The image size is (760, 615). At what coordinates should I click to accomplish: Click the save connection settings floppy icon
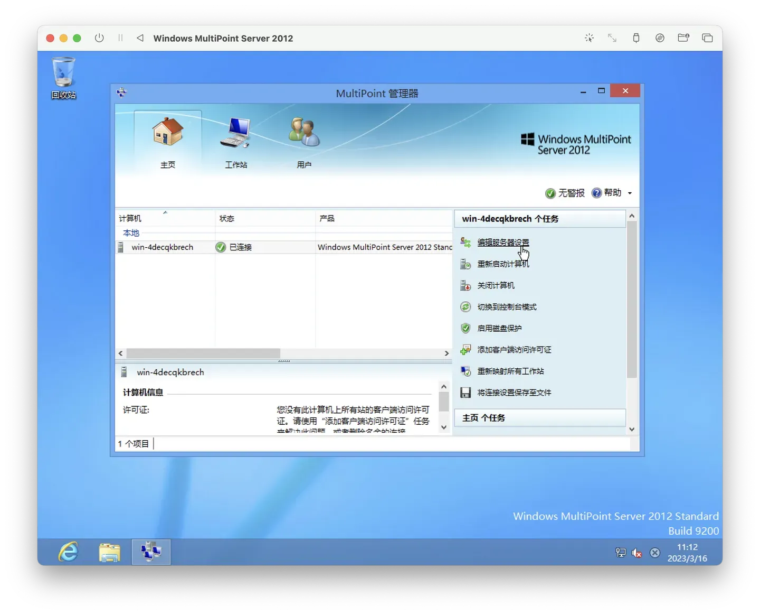pos(465,393)
